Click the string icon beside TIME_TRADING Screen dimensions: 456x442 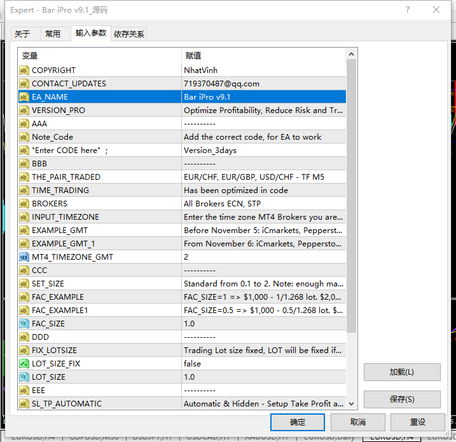pos(24,191)
